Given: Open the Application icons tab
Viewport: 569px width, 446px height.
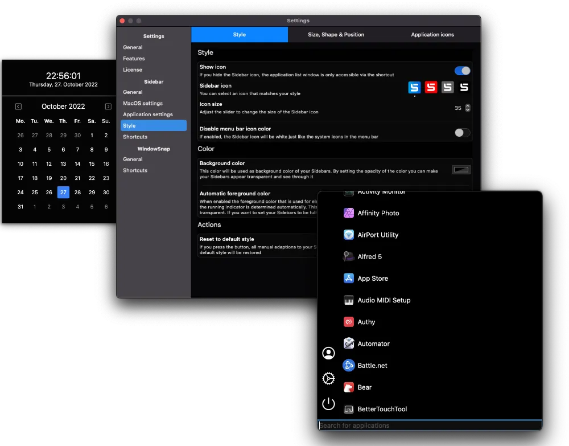Looking at the screenshot, I should 432,34.
